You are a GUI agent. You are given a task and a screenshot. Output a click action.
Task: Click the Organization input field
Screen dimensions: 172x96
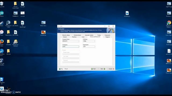(x=89, y=46)
